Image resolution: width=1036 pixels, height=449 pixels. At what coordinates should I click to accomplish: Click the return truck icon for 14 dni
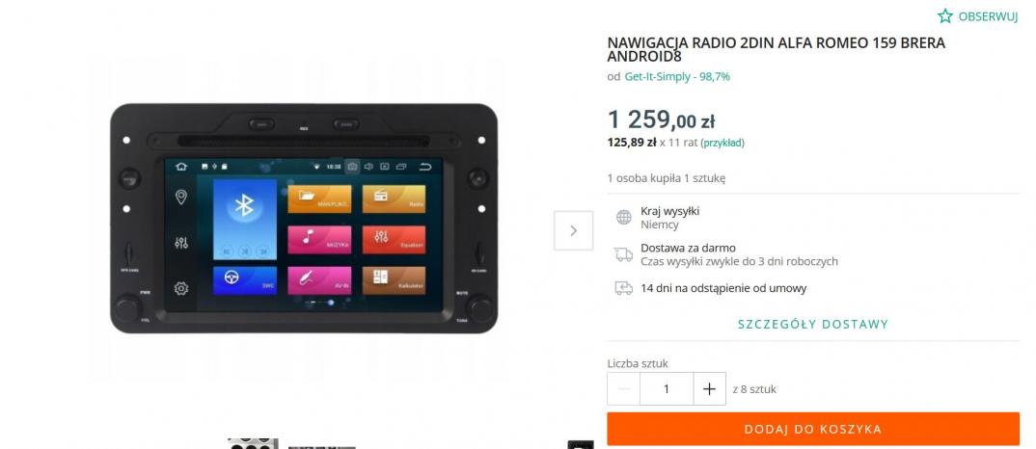[x=624, y=288]
